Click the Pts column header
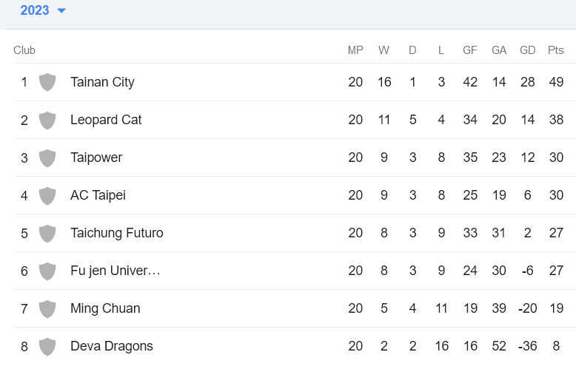This screenshot has width=576, height=369. (x=555, y=50)
